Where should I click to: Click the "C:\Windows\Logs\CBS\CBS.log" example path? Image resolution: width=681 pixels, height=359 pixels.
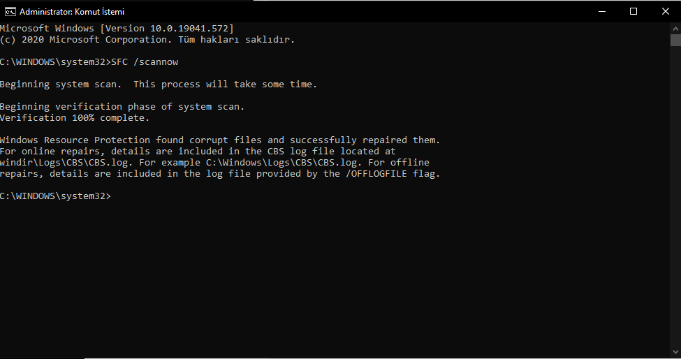[281, 162]
